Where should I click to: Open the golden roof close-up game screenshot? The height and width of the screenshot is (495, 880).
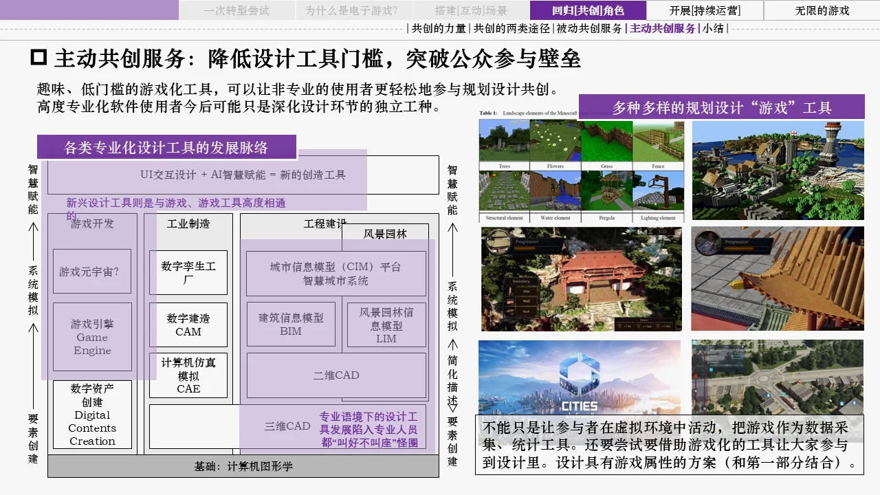778,279
